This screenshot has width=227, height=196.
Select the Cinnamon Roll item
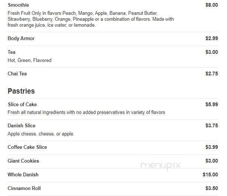[x=24, y=189]
